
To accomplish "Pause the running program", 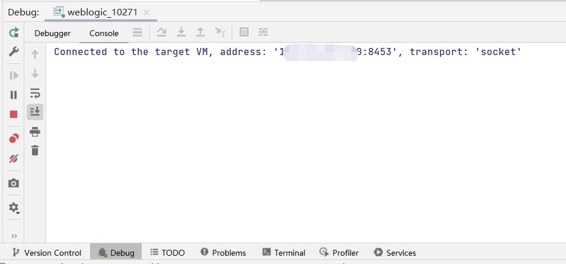I will tap(14, 95).
